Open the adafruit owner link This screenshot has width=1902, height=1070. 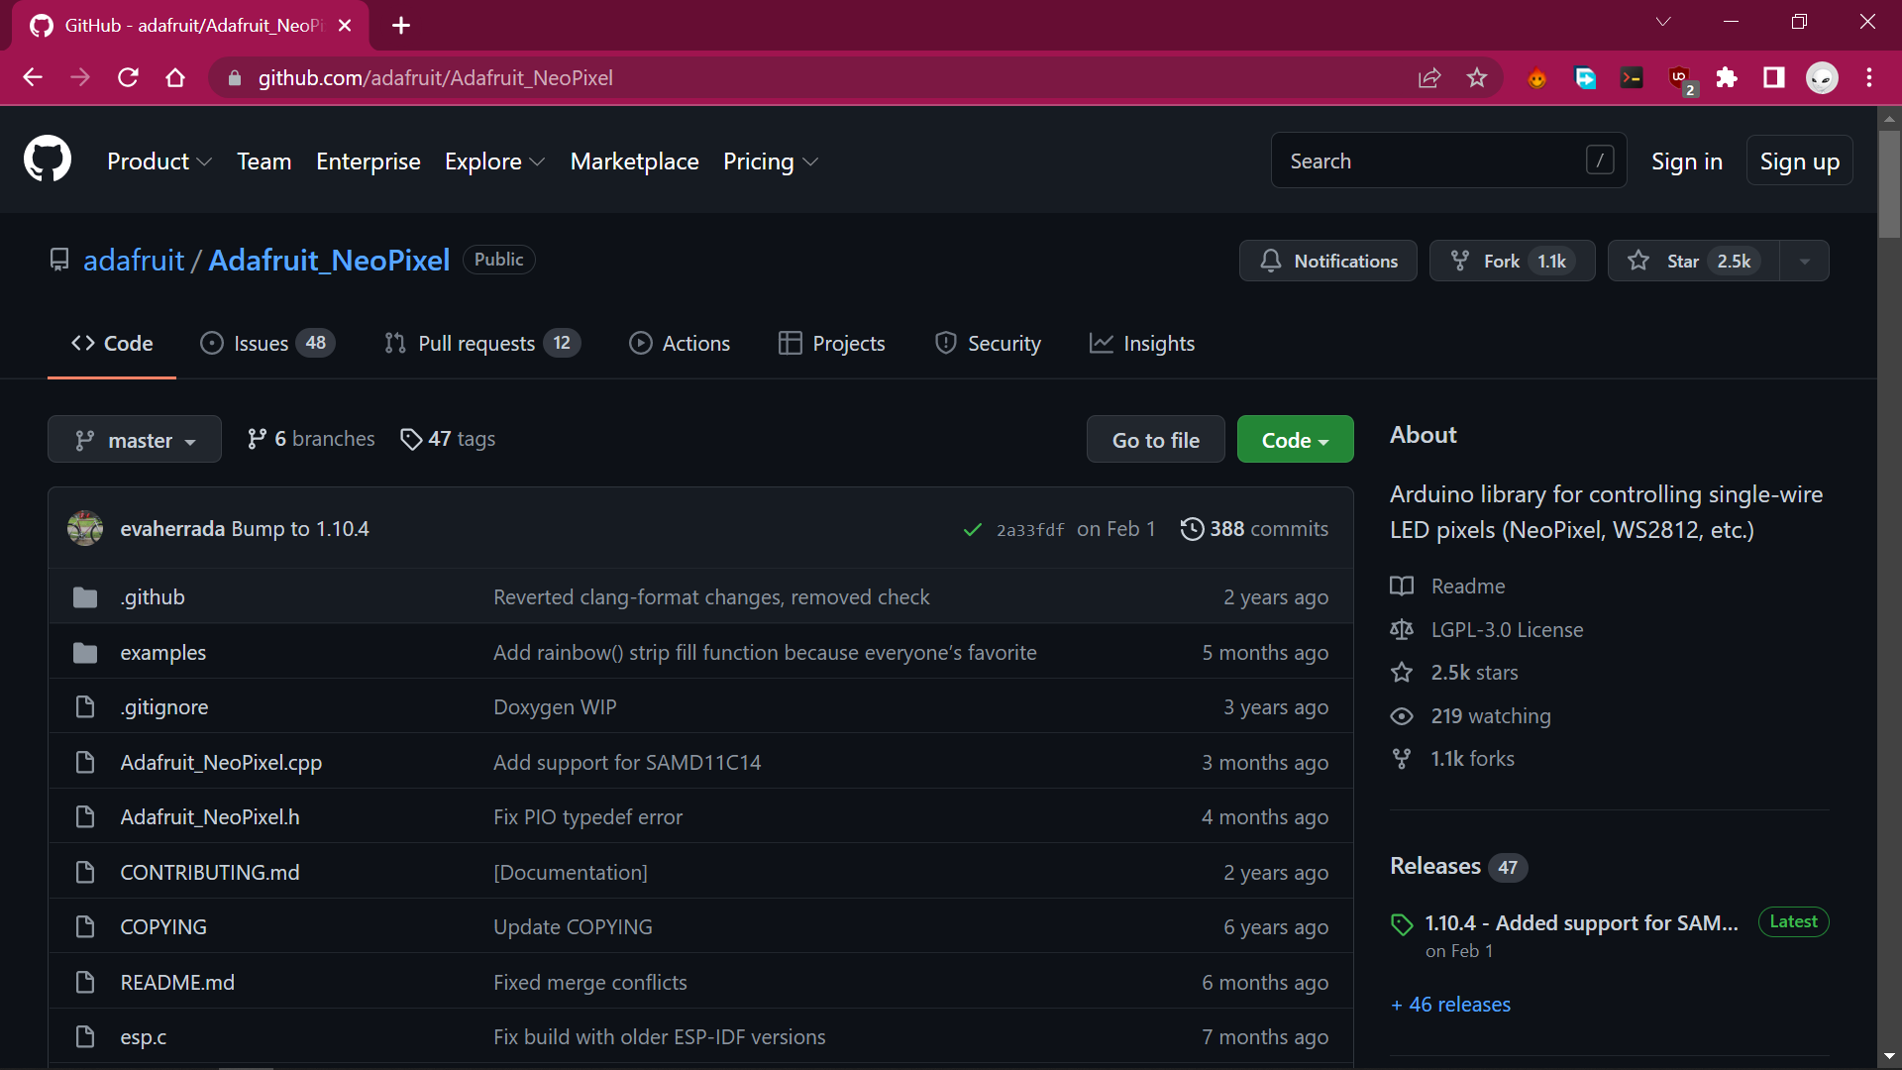pyautogui.click(x=134, y=260)
